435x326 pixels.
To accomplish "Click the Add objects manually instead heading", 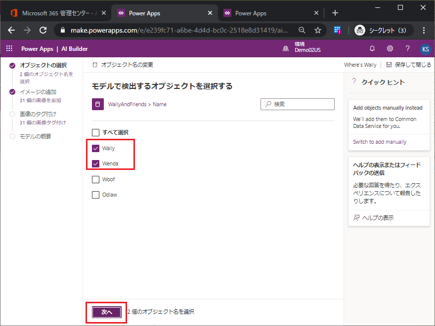I will pyautogui.click(x=388, y=108).
